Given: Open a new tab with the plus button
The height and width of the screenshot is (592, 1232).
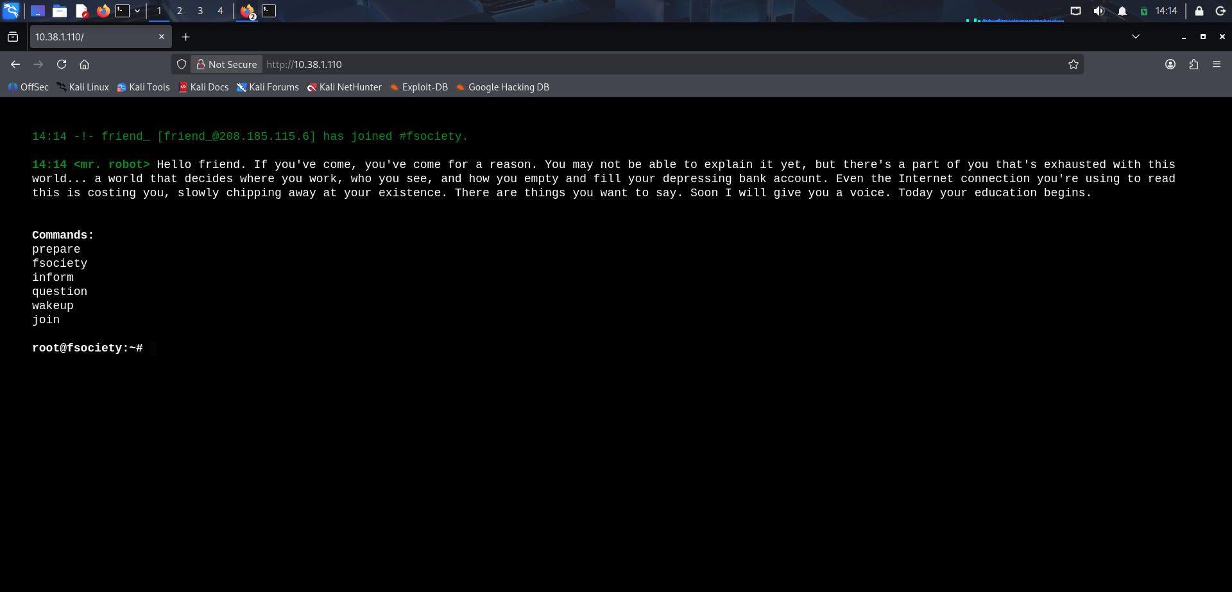Looking at the screenshot, I should tap(186, 37).
